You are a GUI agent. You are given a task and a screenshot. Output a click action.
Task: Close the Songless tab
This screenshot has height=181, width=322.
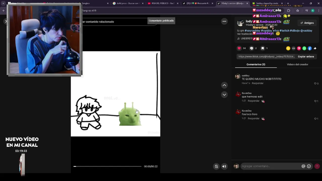pyautogui.click(x=108, y=3)
